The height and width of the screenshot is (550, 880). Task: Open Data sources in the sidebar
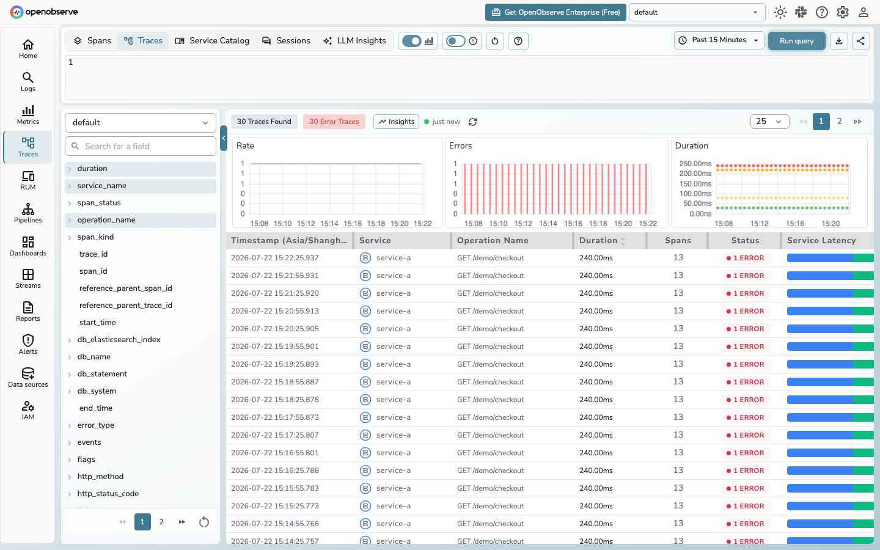28,378
